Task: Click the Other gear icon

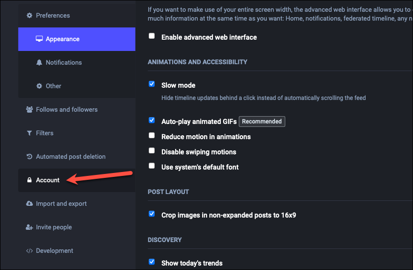Action: point(39,86)
